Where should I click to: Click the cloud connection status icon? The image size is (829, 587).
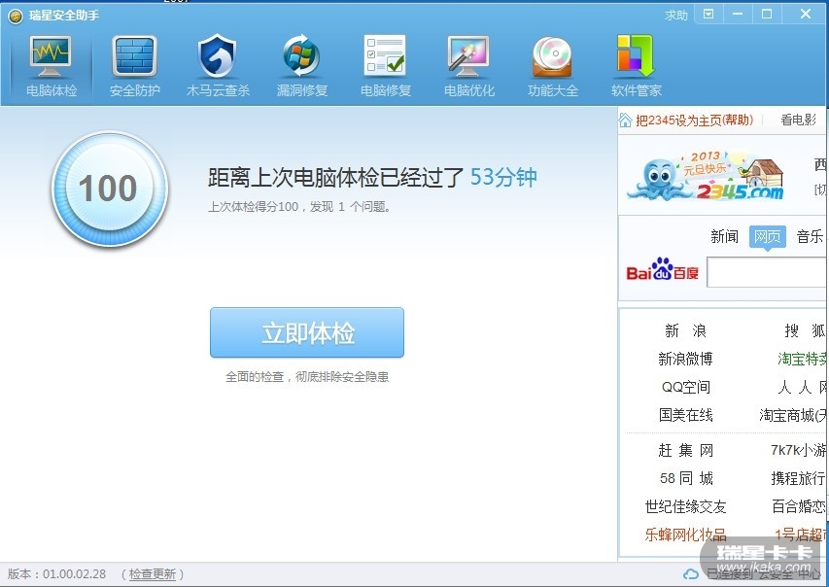coord(690,574)
